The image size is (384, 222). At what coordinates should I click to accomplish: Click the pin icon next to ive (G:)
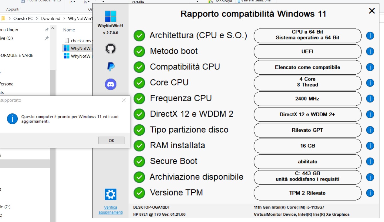click(47, 38)
